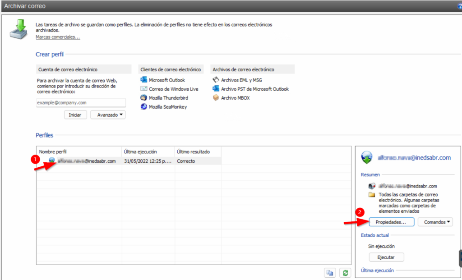Open the Comandos dropdown menu
This screenshot has height=280, width=462.
tap(435, 222)
